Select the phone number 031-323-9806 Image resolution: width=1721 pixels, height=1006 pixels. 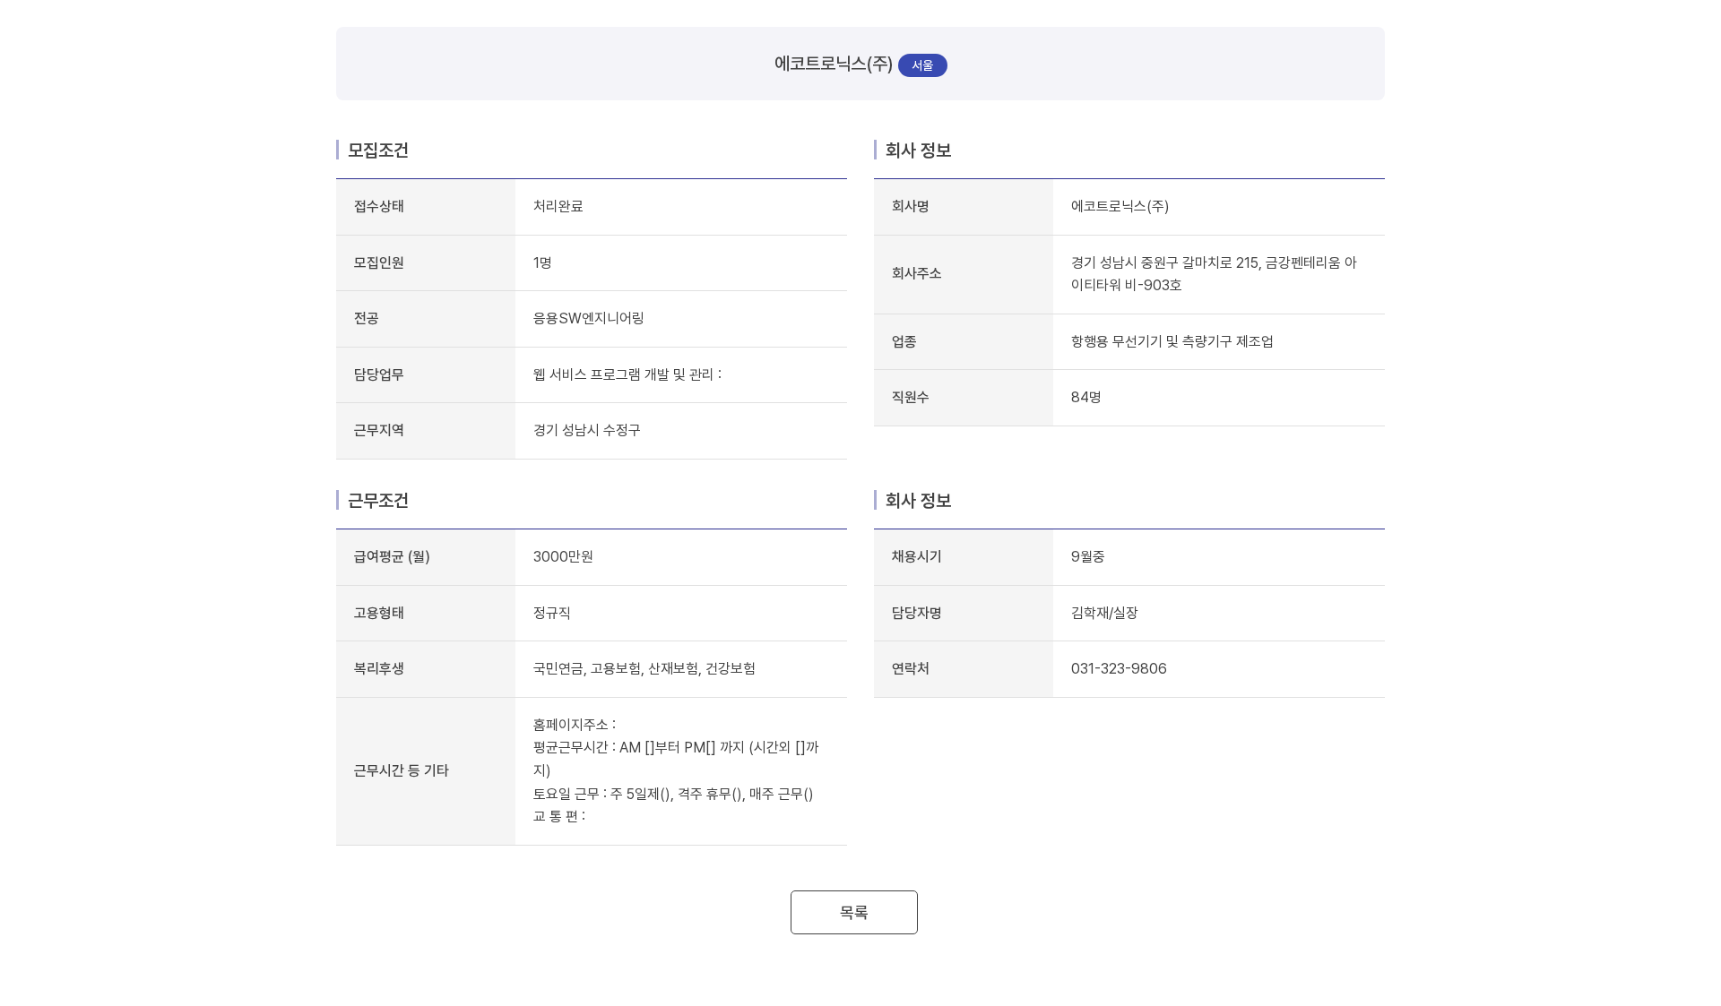pos(1119,668)
